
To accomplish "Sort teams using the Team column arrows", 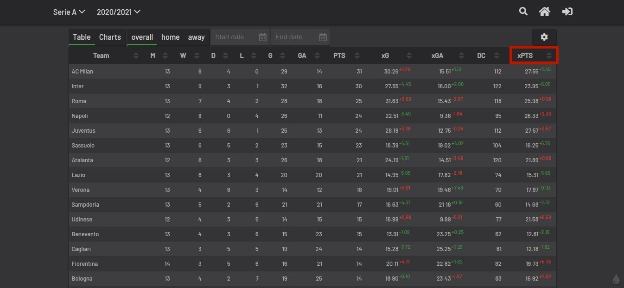I will tap(136, 56).
